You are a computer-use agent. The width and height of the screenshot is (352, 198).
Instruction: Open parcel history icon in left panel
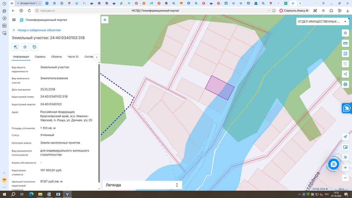[x=35, y=47]
